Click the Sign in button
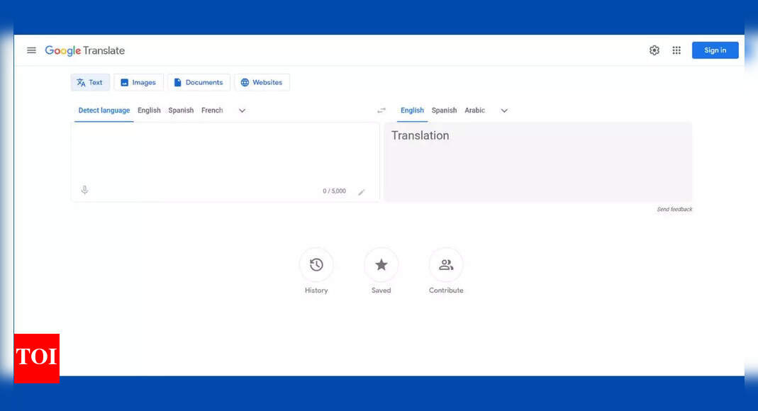This screenshot has height=411, width=758. 715,50
